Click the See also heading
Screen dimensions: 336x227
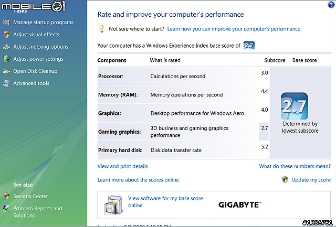coord(23,185)
